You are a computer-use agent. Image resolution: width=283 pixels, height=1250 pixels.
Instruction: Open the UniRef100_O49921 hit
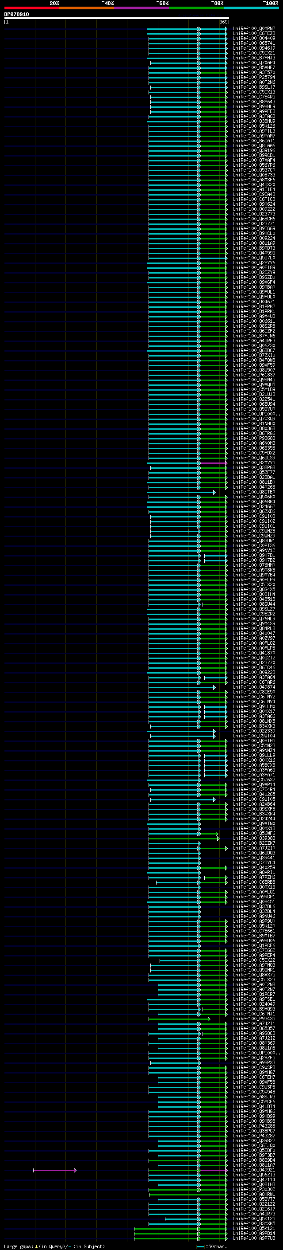(253, 1170)
